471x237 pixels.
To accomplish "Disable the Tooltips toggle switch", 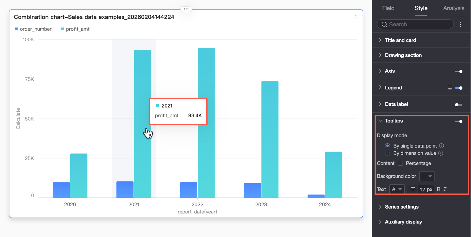I will [459, 121].
